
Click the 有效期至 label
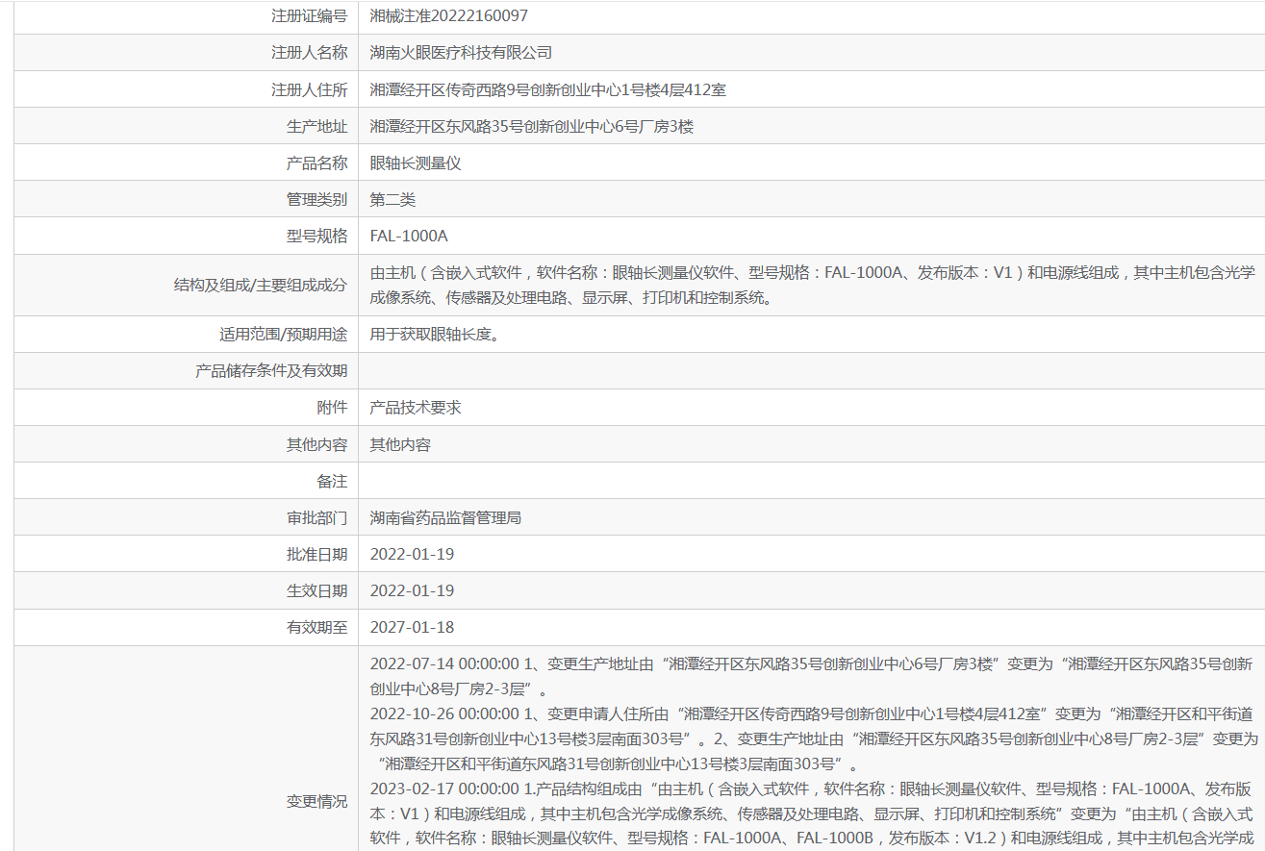tap(316, 627)
